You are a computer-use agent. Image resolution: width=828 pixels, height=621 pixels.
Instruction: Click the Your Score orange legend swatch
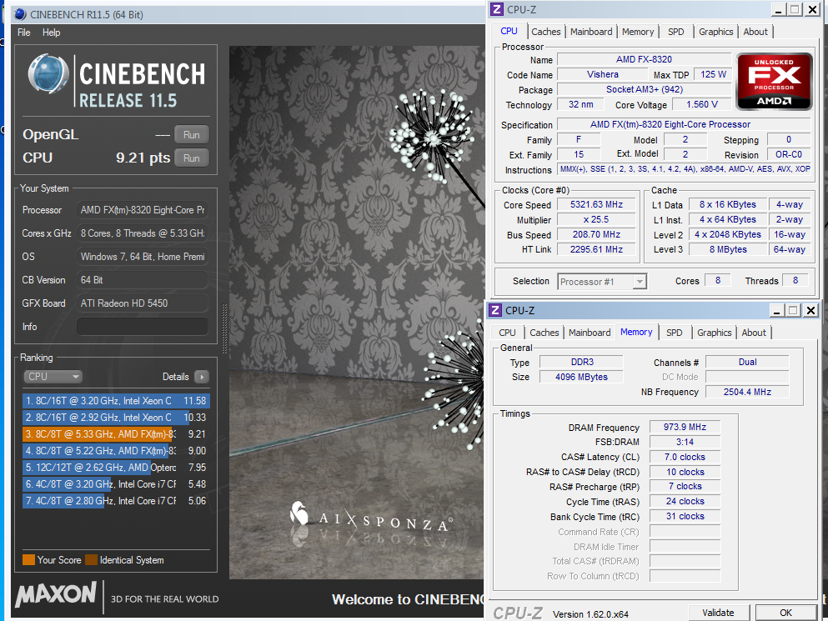tap(28, 560)
